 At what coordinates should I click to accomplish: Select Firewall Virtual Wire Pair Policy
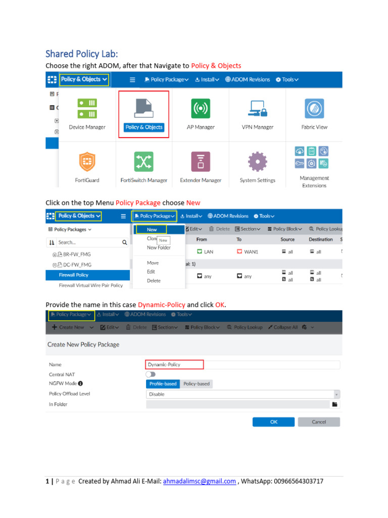[91, 285]
